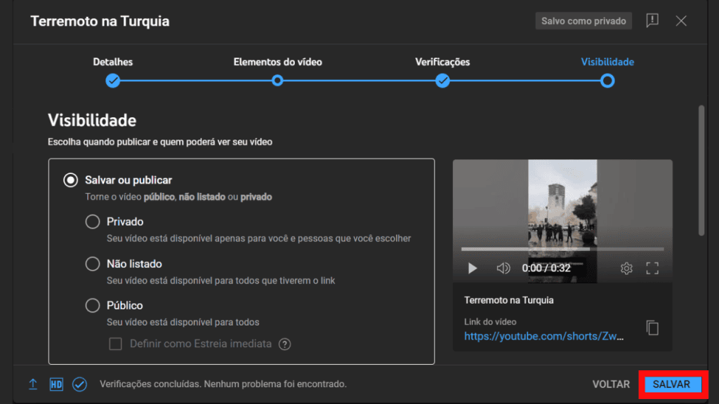
Task: Select the Não listado radio option
Action: (92, 264)
